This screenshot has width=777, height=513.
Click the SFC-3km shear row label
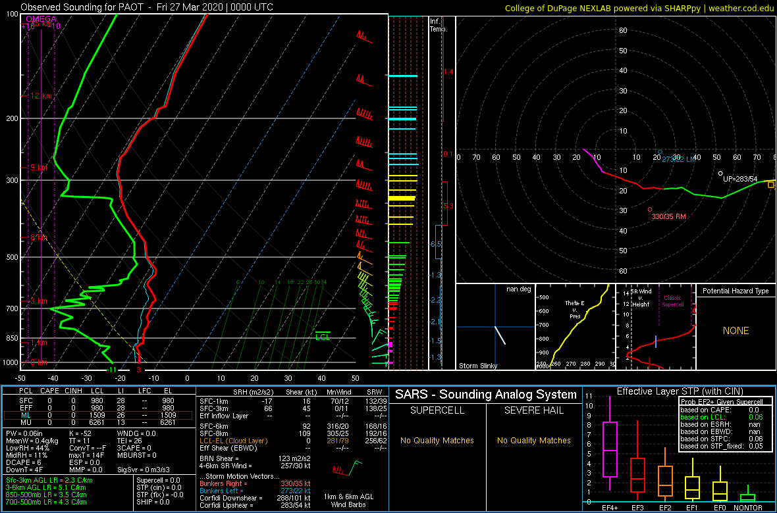pos(215,408)
